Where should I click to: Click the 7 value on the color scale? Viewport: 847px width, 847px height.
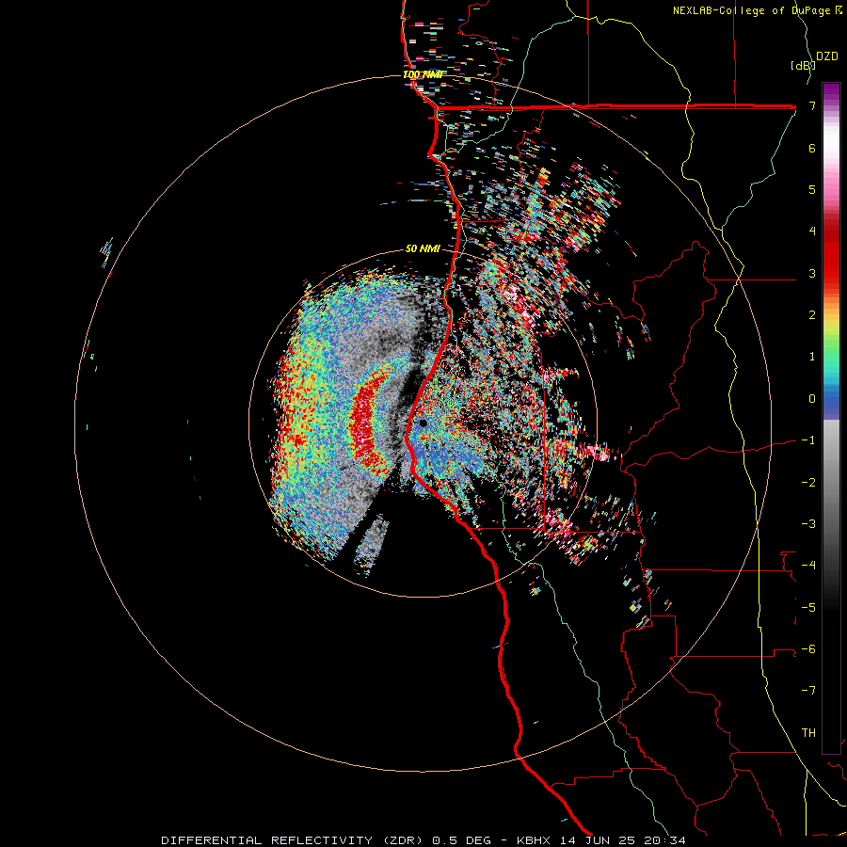812,105
